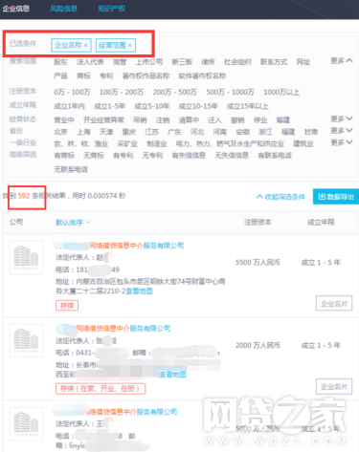
Task: Filter province 浙江
Action: (265, 132)
